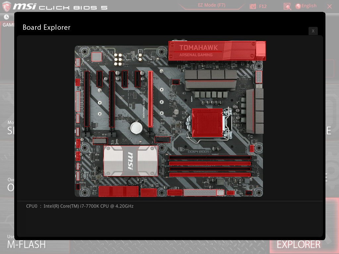Select the PCIe x16 slot nearest the board edge
Screen dimensions: 339x254
[x=87, y=99]
